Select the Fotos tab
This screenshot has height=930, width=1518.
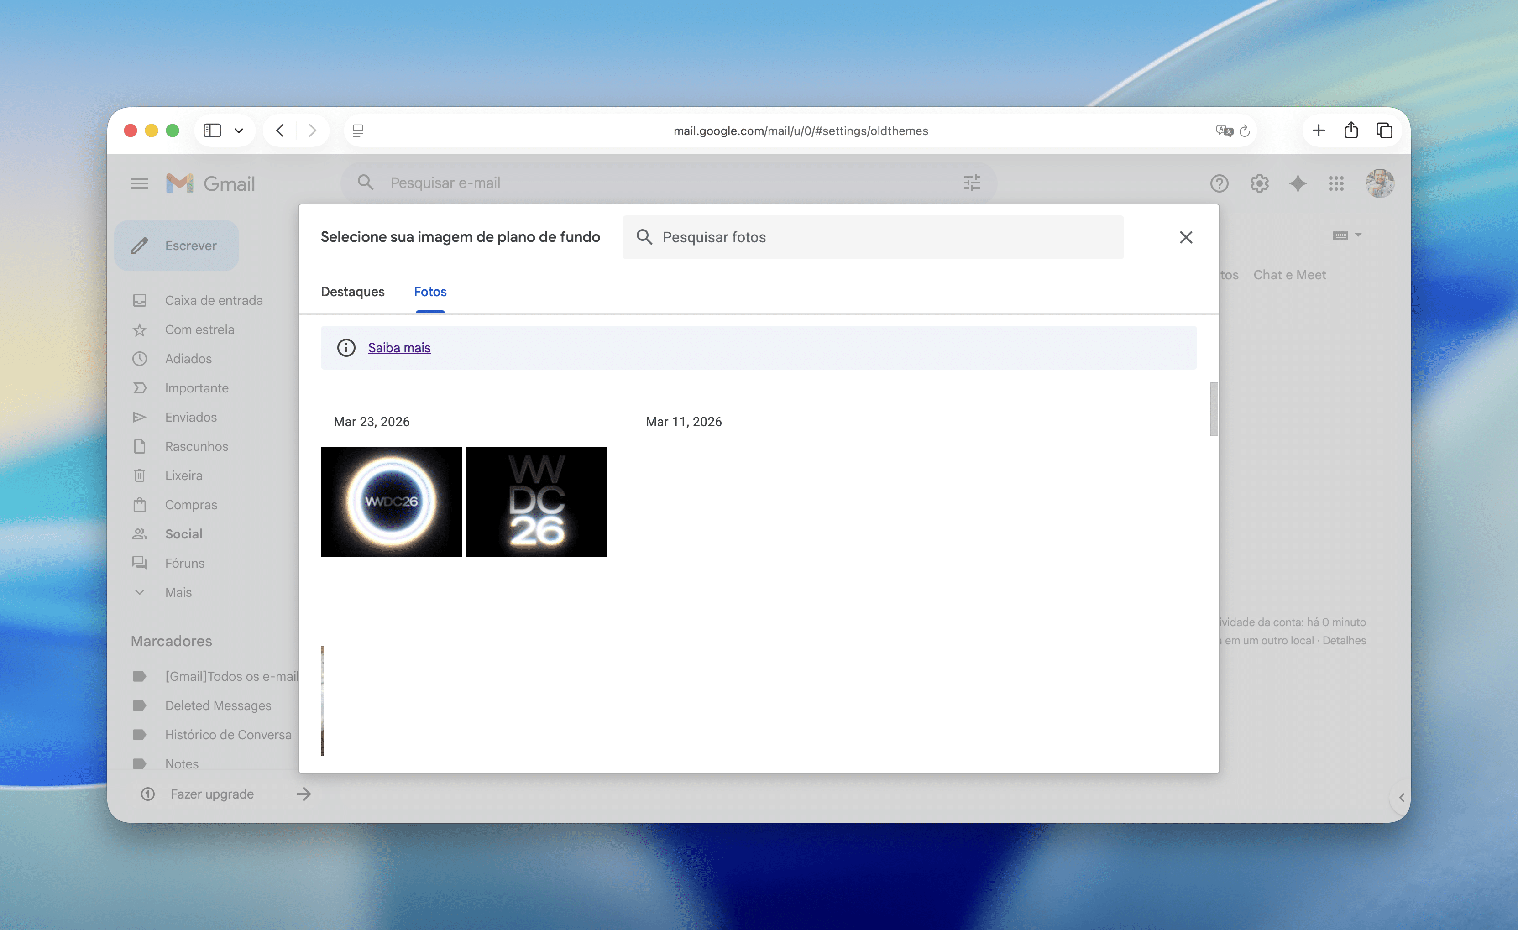click(430, 291)
